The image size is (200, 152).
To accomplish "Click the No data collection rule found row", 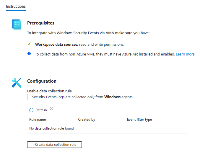I will [52, 128].
